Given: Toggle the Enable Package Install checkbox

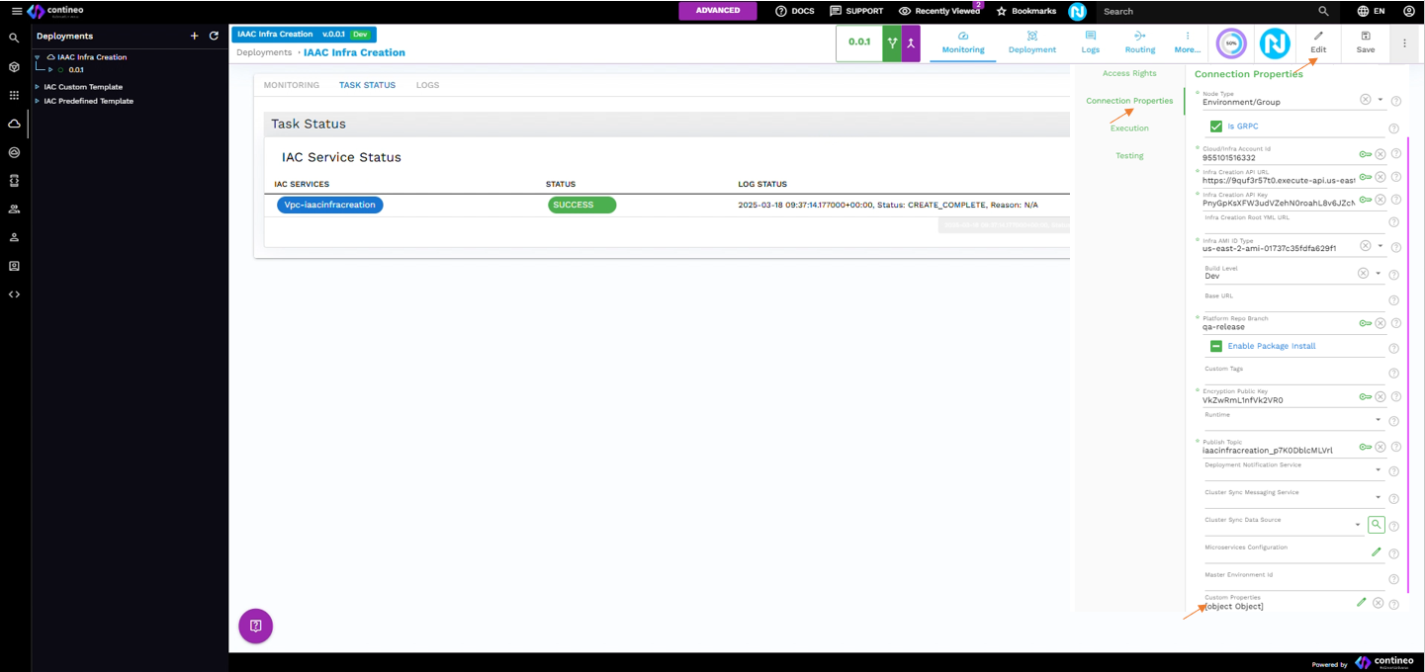Looking at the screenshot, I should (1216, 346).
